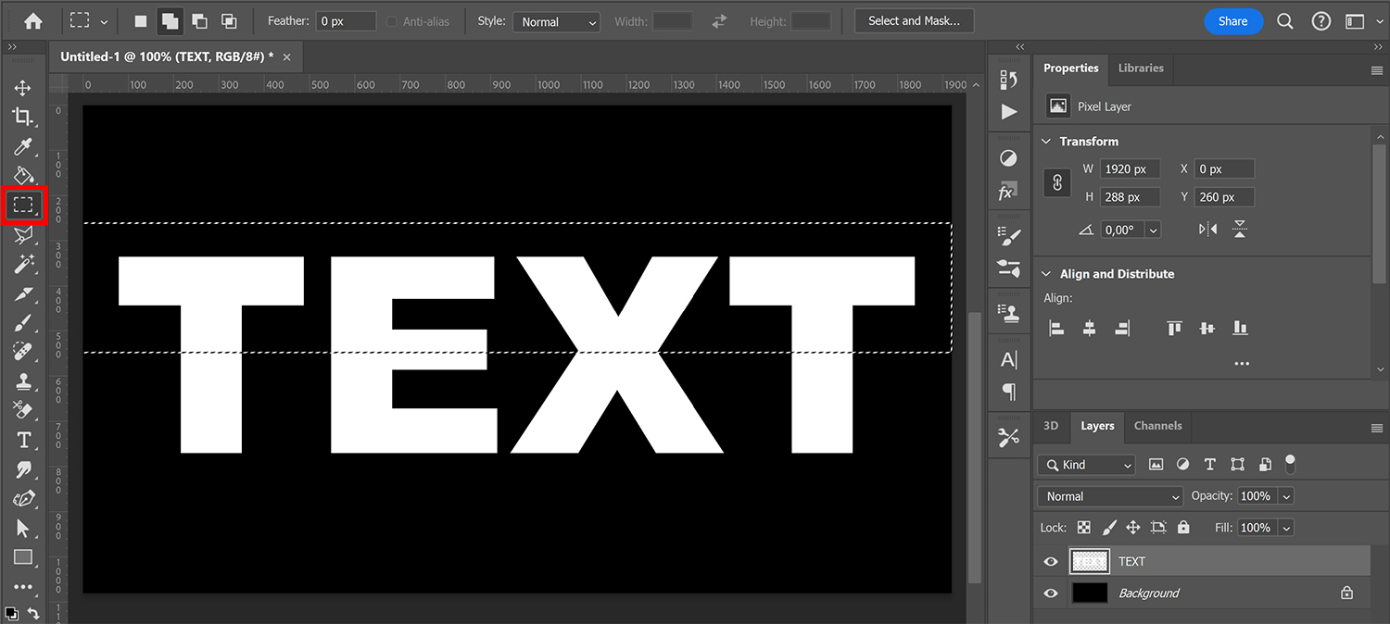This screenshot has height=624, width=1390.
Task: Hide the TEXT layer
Action: [x=1050, y=561]
